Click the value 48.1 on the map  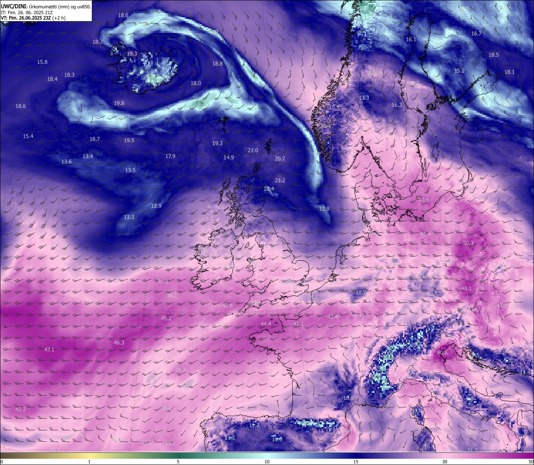[x=466, y=288]
